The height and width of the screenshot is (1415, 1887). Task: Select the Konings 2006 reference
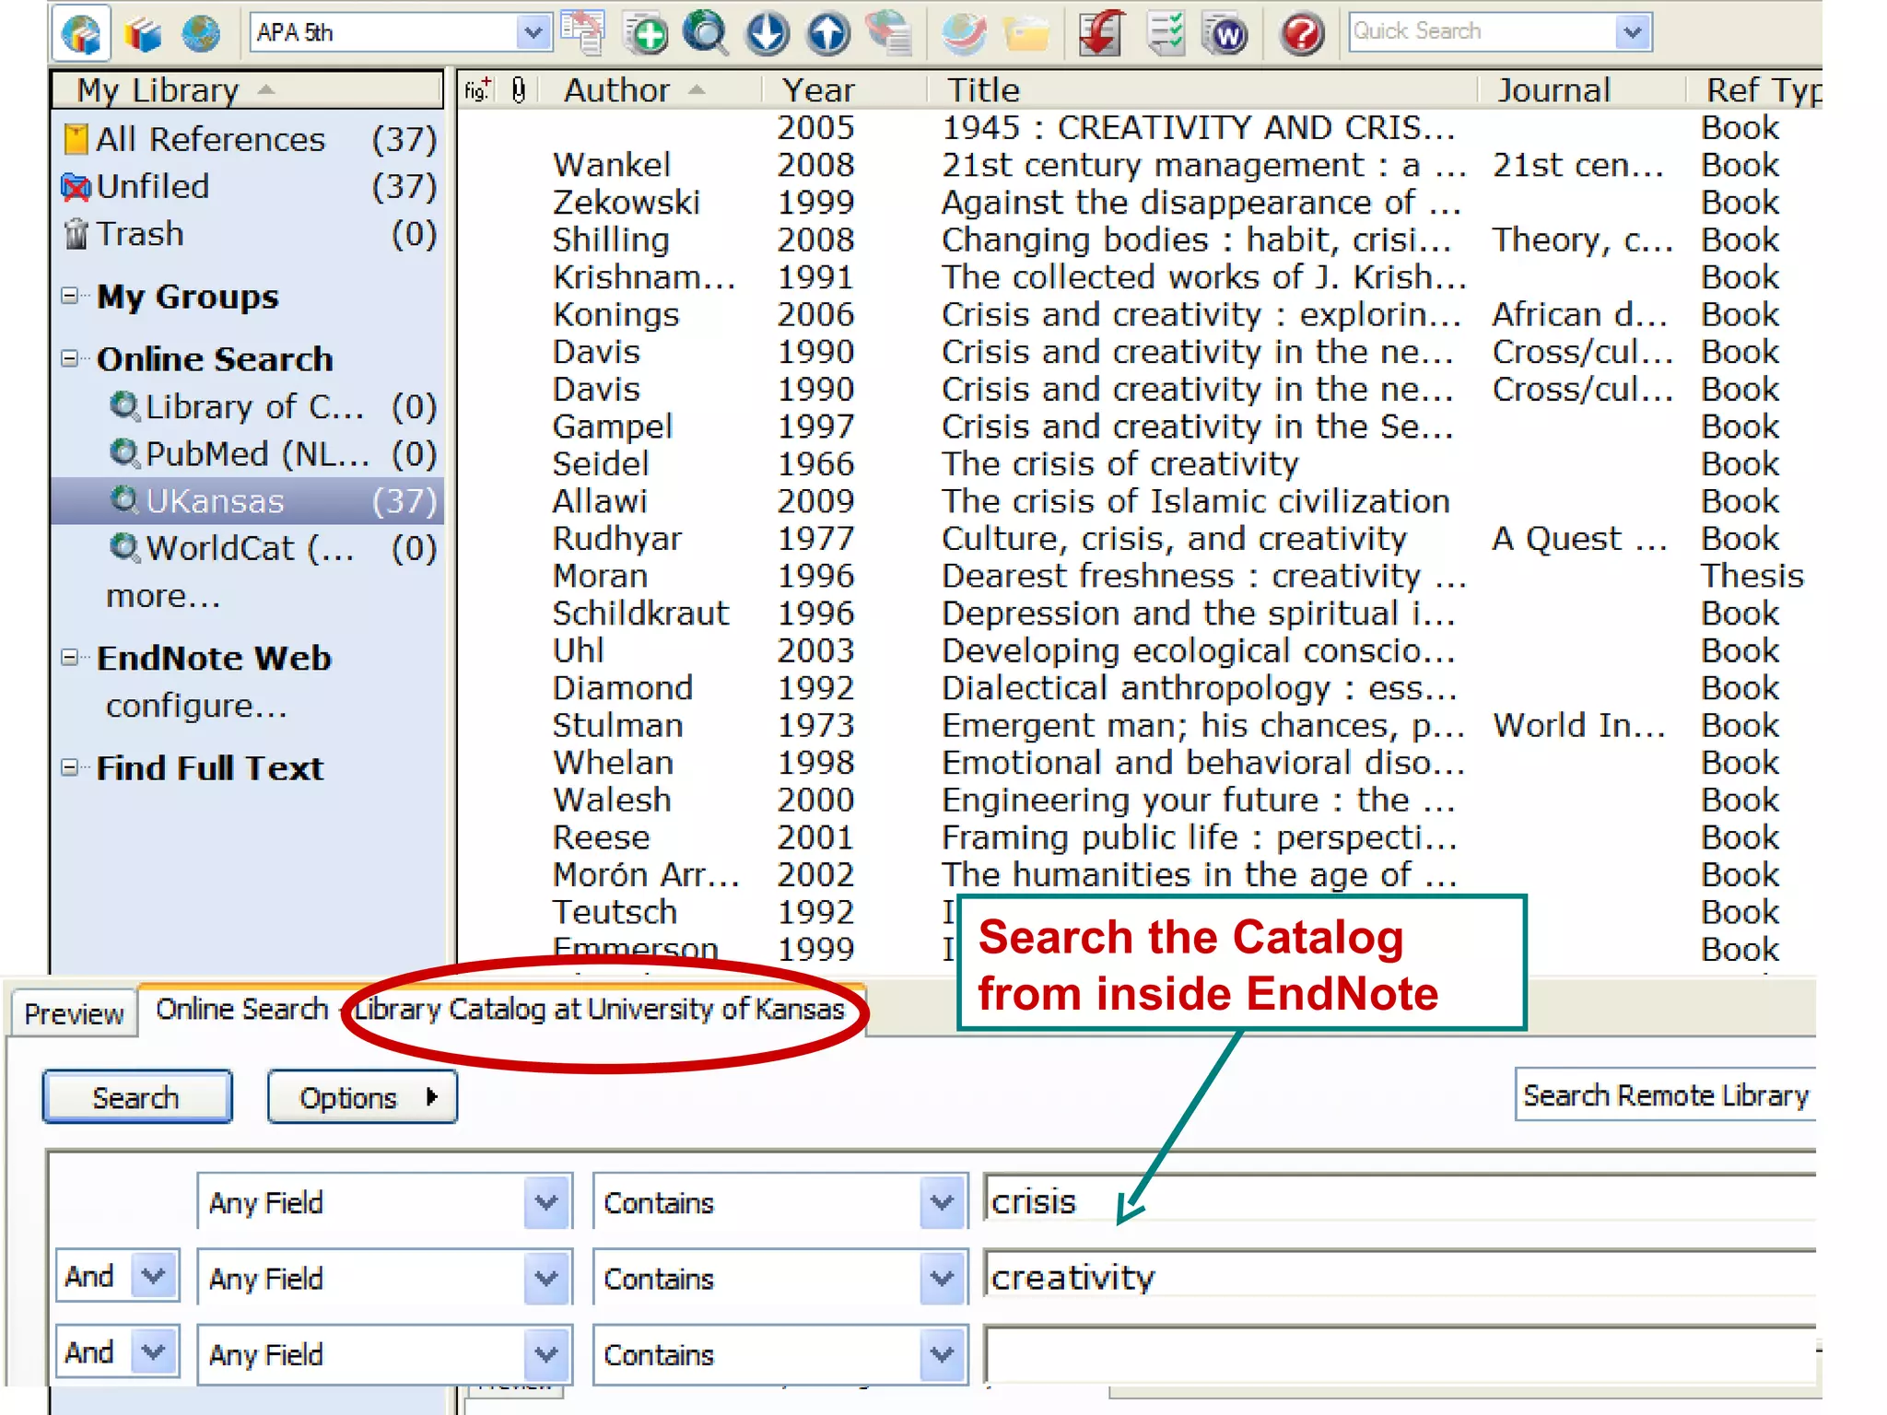click(1139, 315)
